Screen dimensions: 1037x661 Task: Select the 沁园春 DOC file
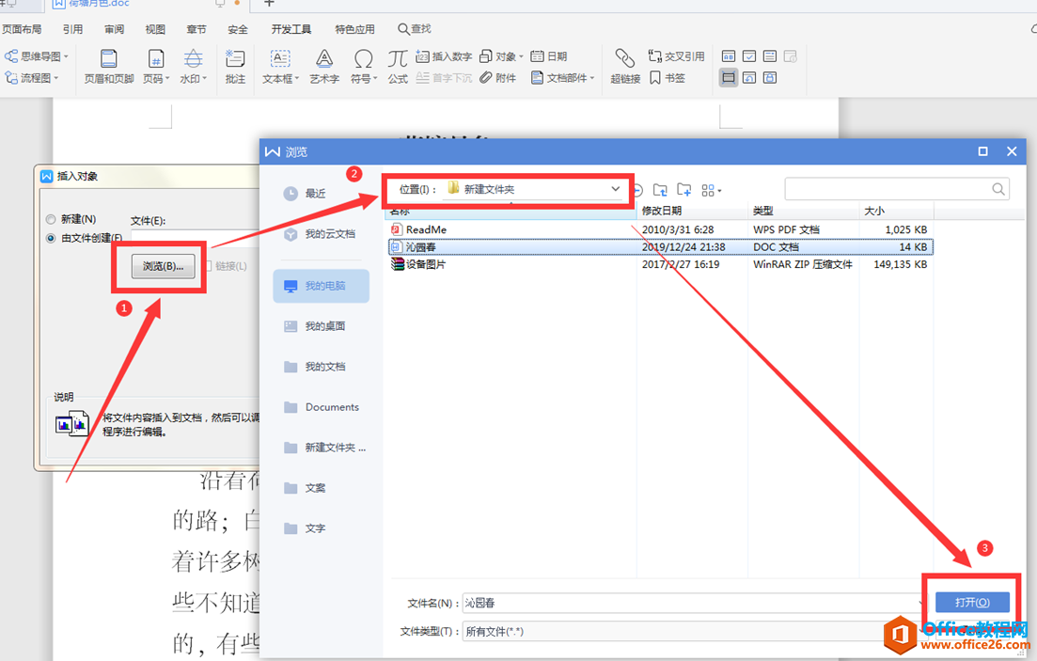point(661,246)
